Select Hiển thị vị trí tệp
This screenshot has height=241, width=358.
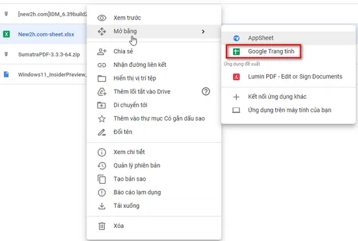pos(154,79)
